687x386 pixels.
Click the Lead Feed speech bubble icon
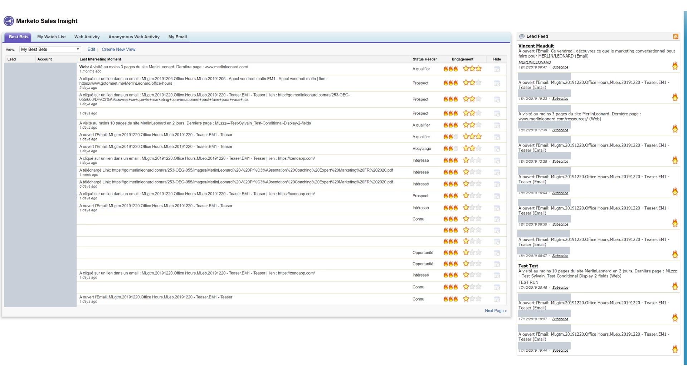coord(522,36)
